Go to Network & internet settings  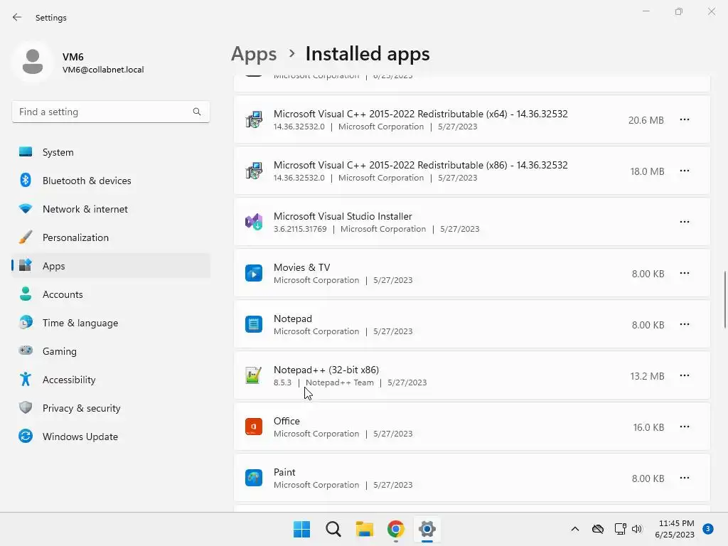click(x=111, y=209)
